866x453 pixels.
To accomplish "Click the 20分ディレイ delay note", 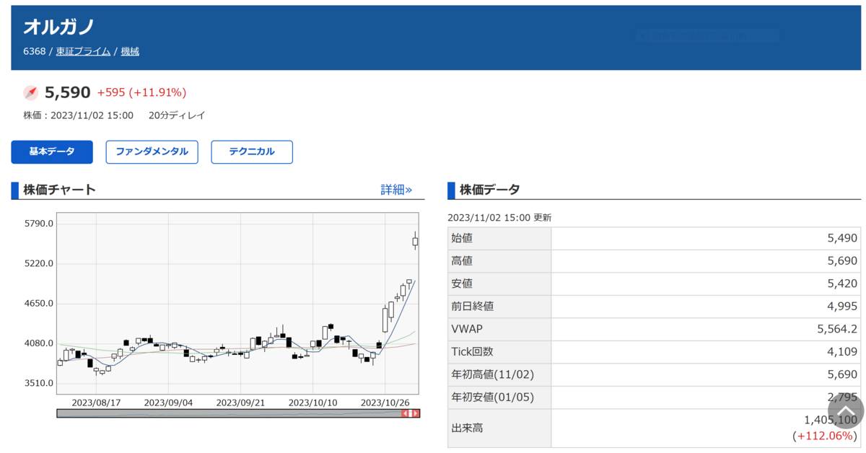I will 177,115.
